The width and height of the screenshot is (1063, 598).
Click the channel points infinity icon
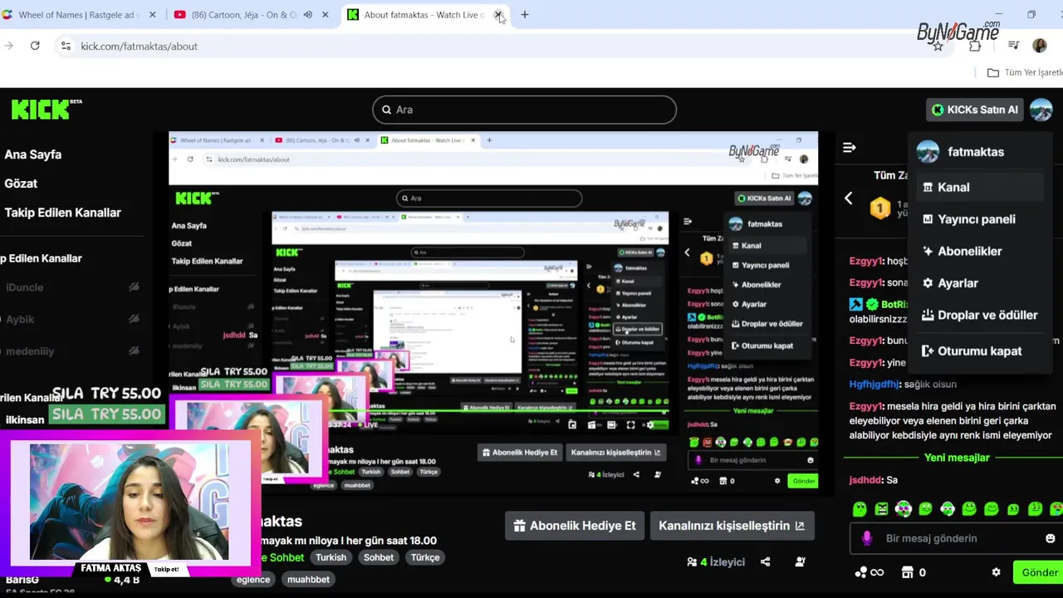[870, 572]
